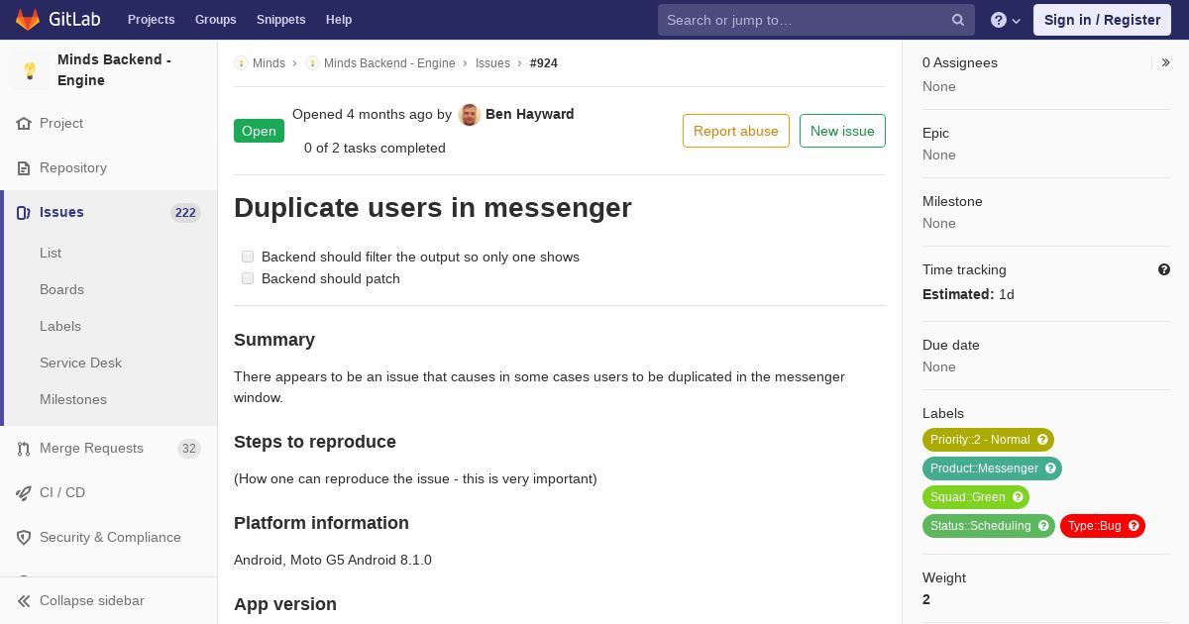
Task: Collapse the right sidebar with double arrow
Action: coord(1166,62)
